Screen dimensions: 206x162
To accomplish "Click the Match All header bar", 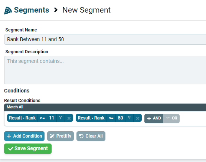I will click(x=105, y=107).
